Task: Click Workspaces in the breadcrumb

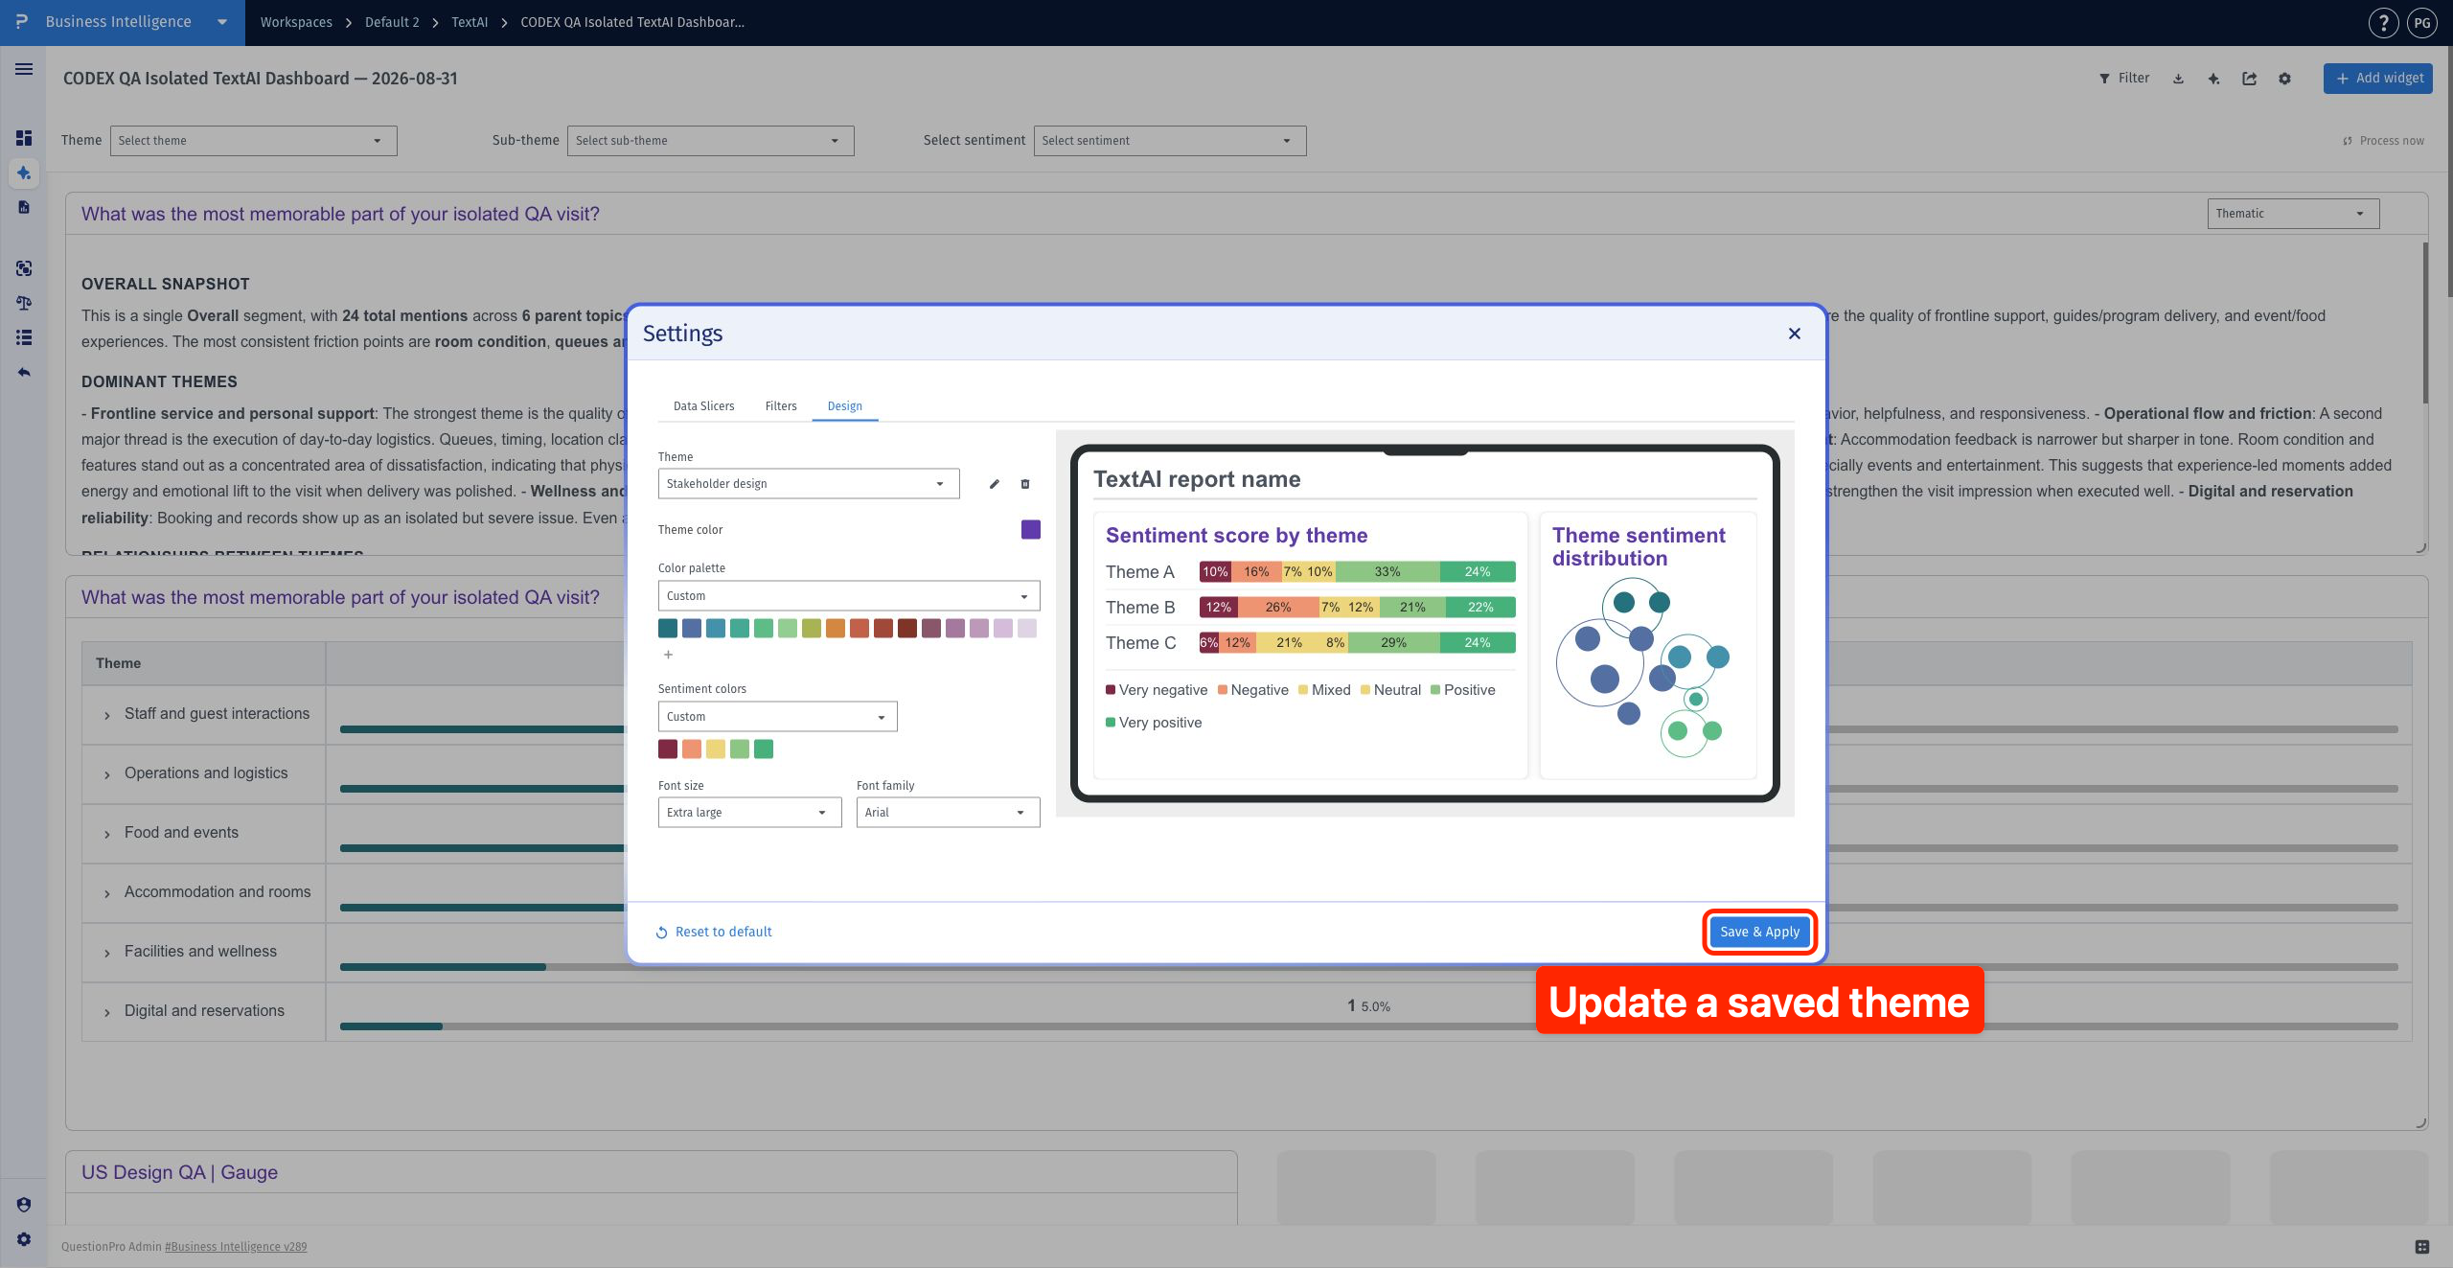Action: pyautogui.click(x=296, y=22)
